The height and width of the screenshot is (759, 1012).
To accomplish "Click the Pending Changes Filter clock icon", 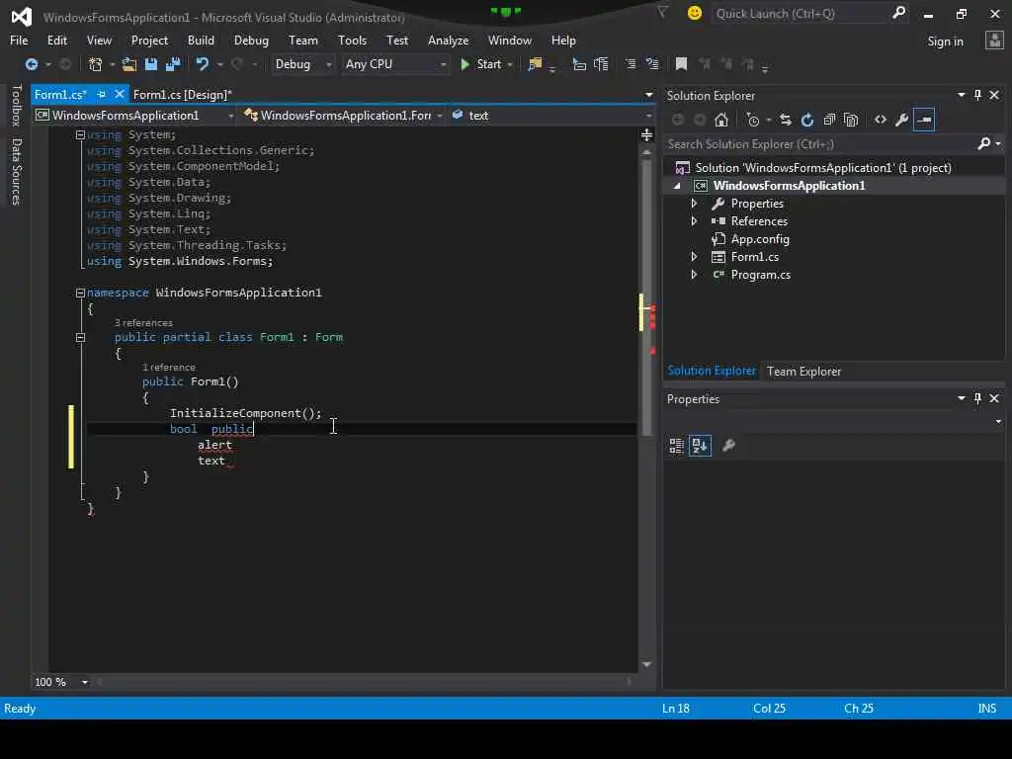I will click(x=752, y=120).
